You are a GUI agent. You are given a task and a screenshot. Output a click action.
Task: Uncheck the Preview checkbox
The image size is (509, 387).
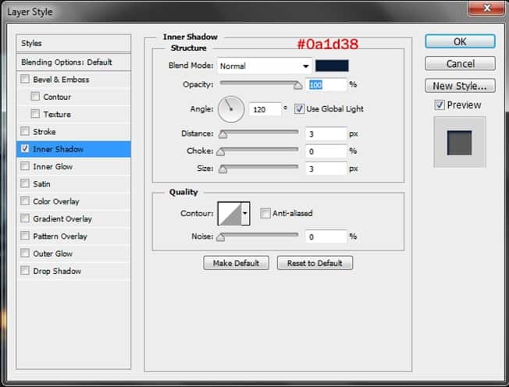(440, 105)
